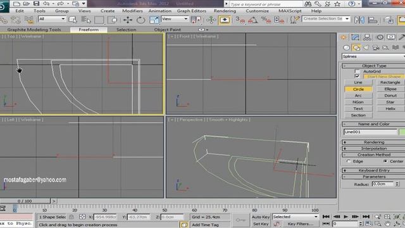The image size is (405, 228).
Task: Toggle Set Key animation mode
Action: 261,224
